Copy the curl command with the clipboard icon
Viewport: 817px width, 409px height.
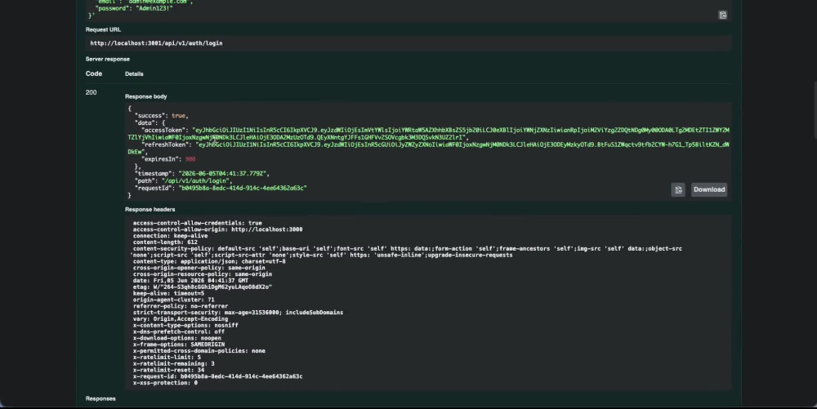tap(723, 15)
